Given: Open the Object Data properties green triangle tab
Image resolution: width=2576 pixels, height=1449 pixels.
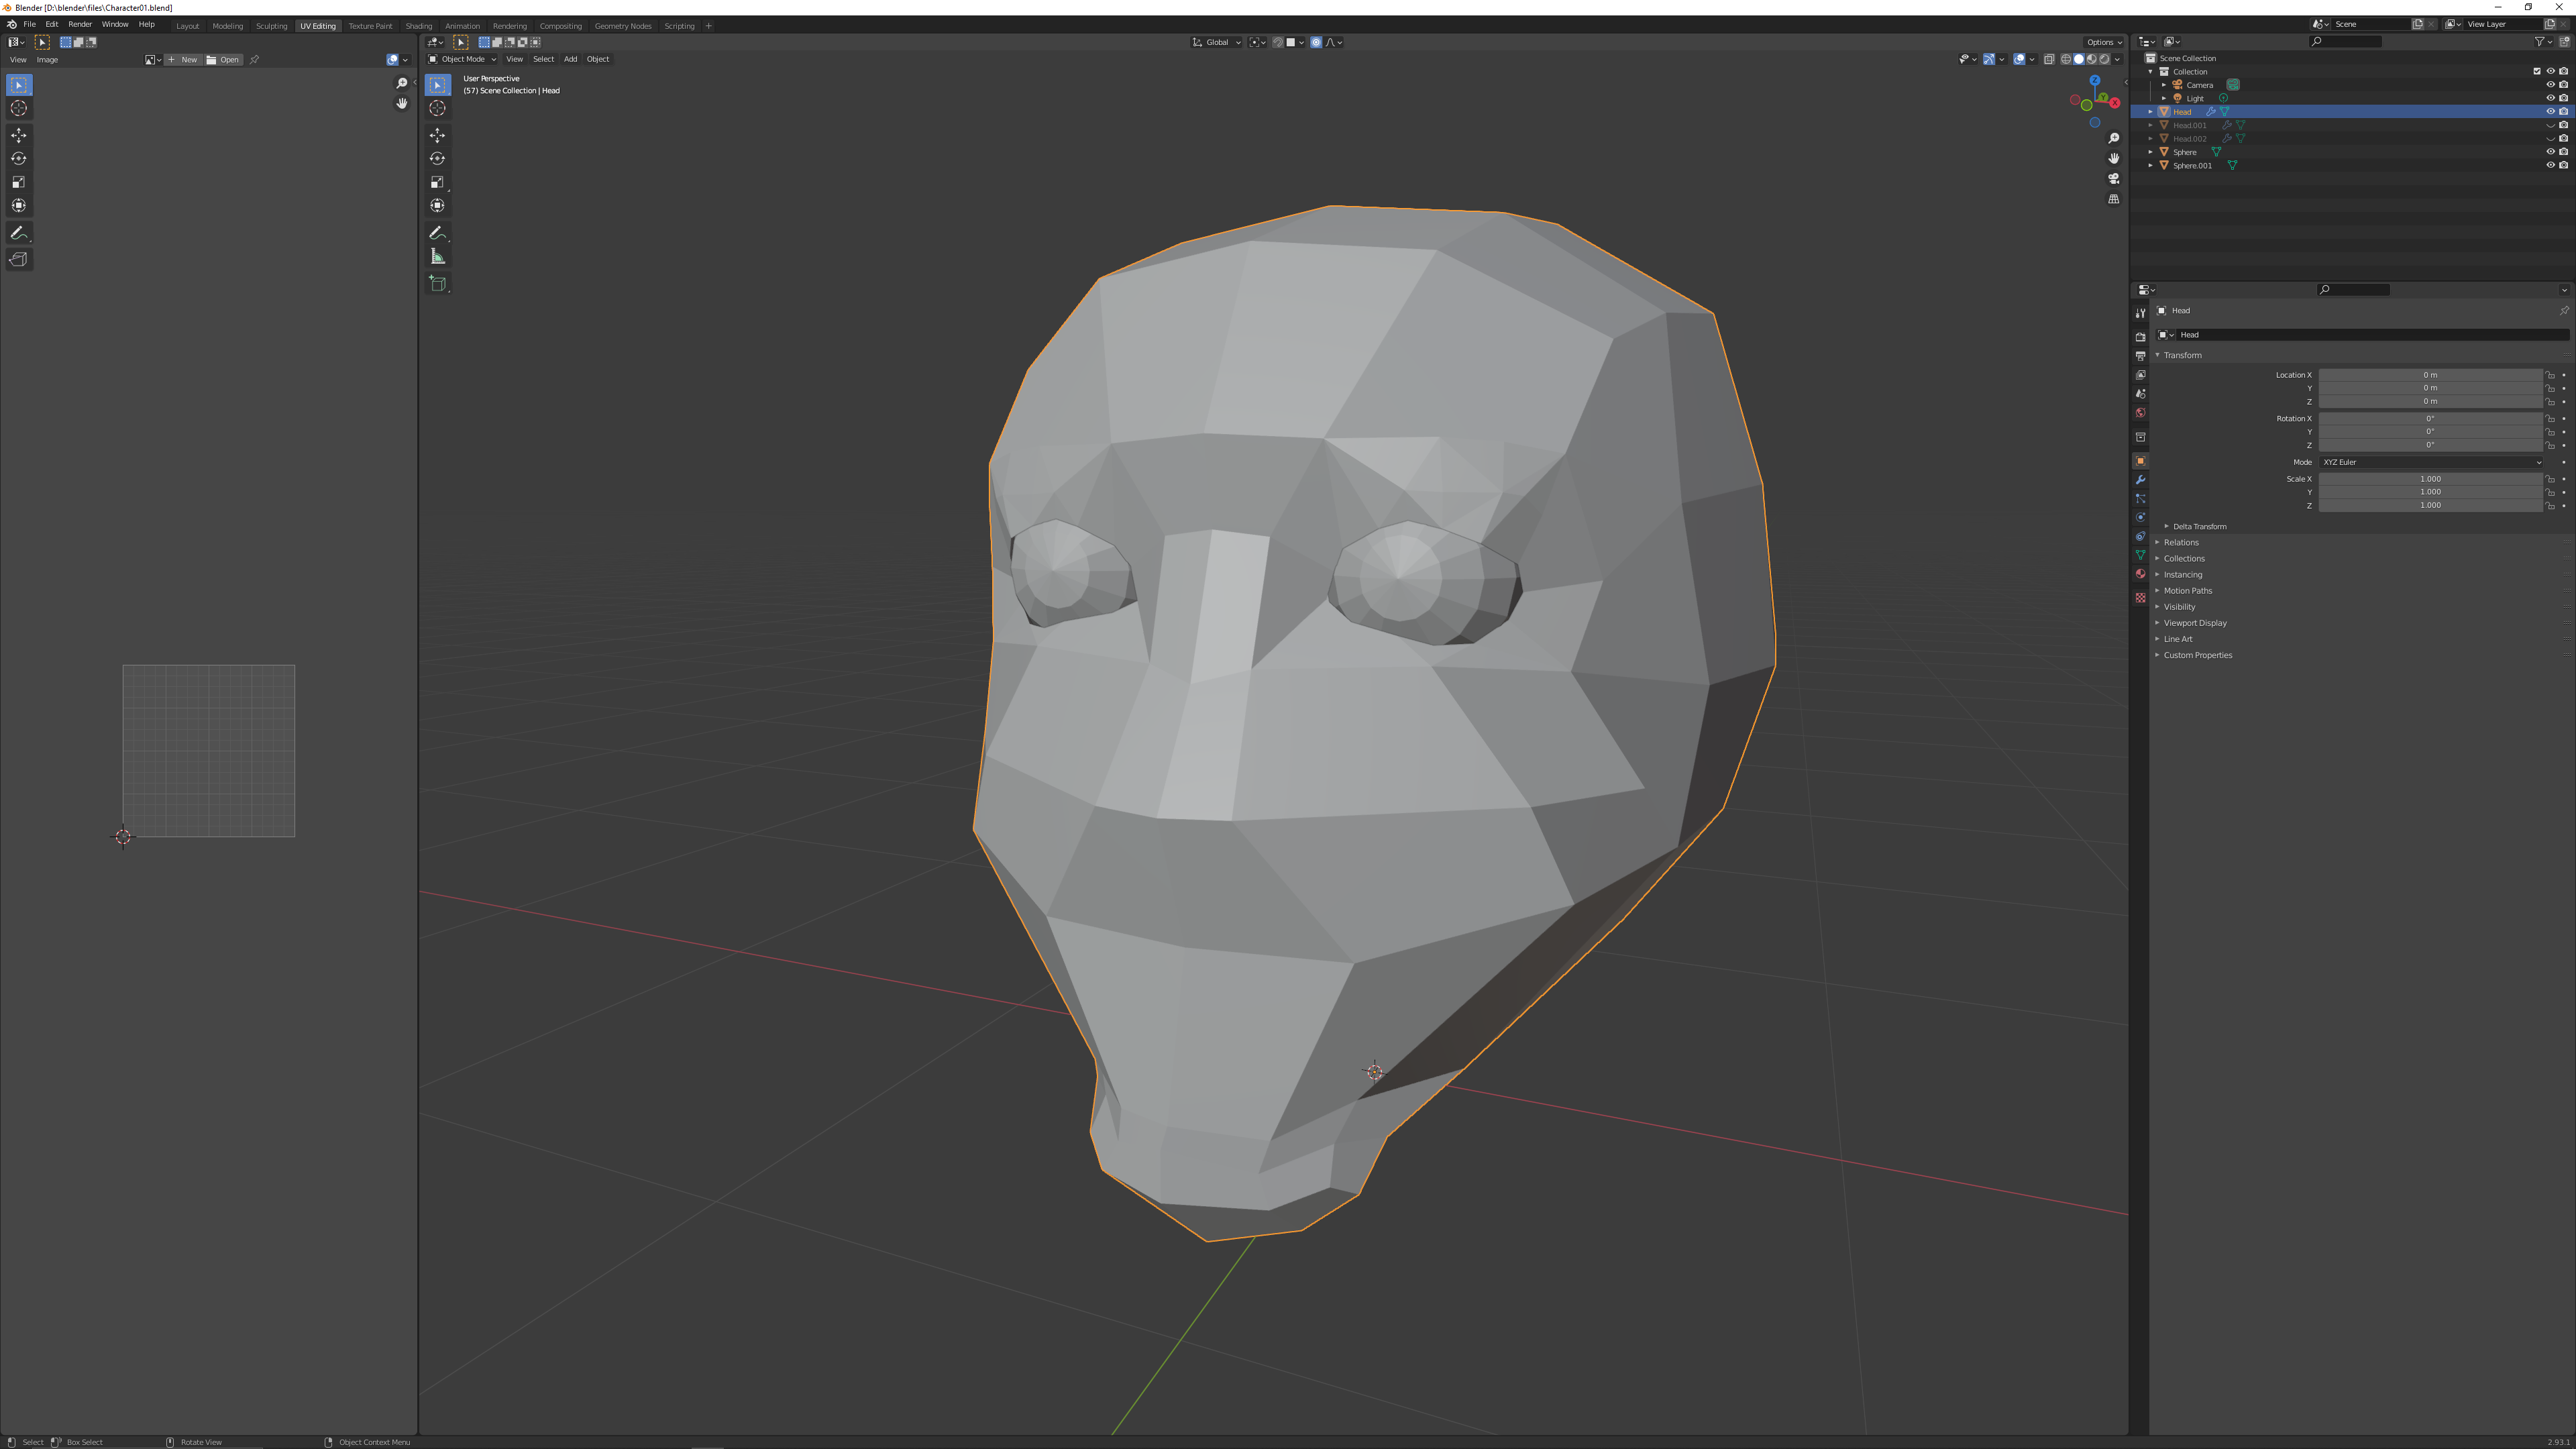Looking at the screenshot, I should coord(2140,555).
